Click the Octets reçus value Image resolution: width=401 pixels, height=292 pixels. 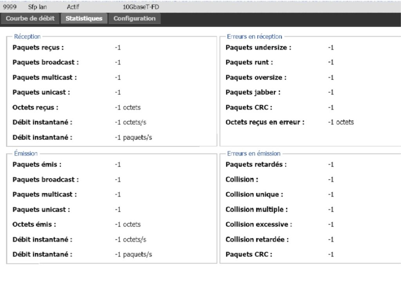(128, 107)
